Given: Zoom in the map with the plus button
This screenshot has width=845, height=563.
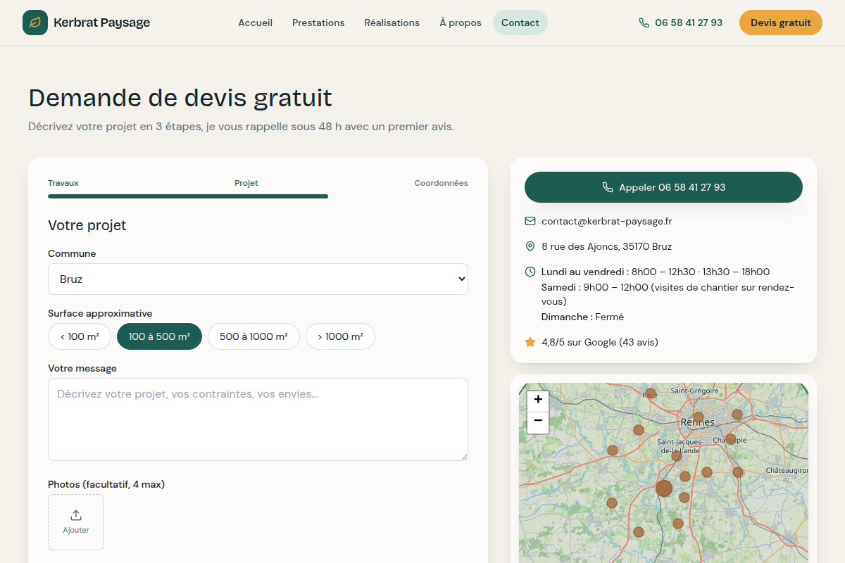Looking at the screenshot, I should (x=538, y=400).
